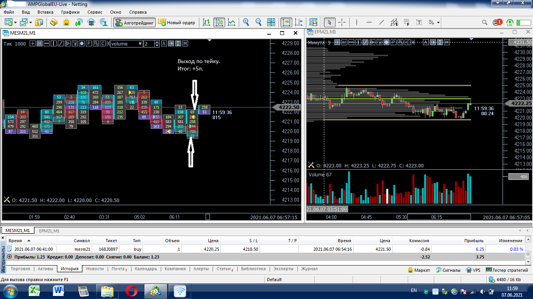Open the trading signals toolbar icon
This screenshot has width=533, height=299.
pos(79,22)
